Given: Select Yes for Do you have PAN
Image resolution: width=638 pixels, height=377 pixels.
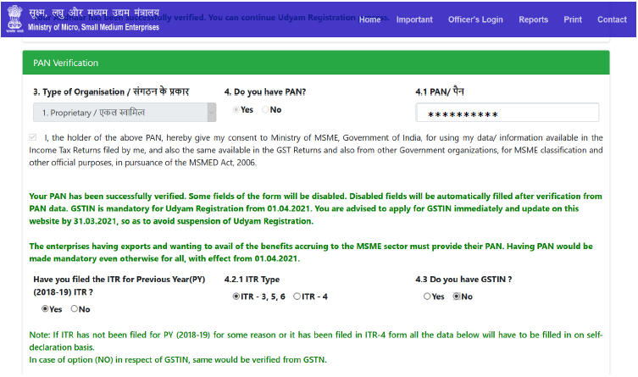Looking at the screenshot, I should (x=236, y=110).
